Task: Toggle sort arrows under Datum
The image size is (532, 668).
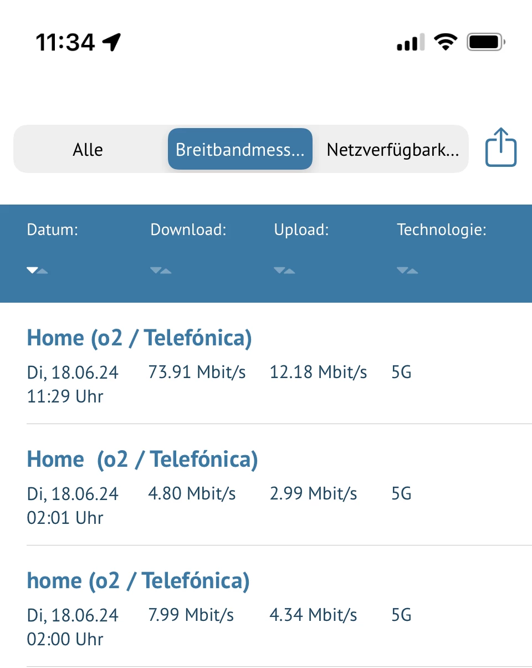Action: coord(37,271)
